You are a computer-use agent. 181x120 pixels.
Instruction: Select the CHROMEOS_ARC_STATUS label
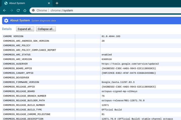click(17, 55)
